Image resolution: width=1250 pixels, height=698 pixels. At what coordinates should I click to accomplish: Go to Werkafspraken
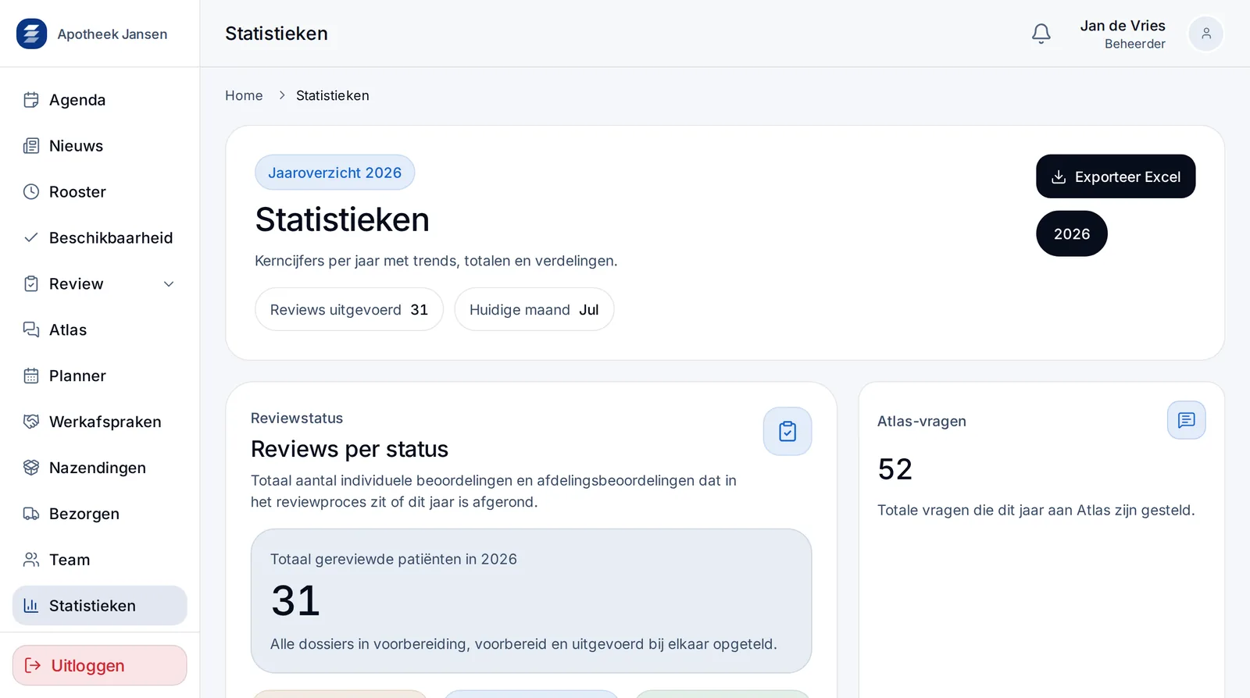coord(100,422)
